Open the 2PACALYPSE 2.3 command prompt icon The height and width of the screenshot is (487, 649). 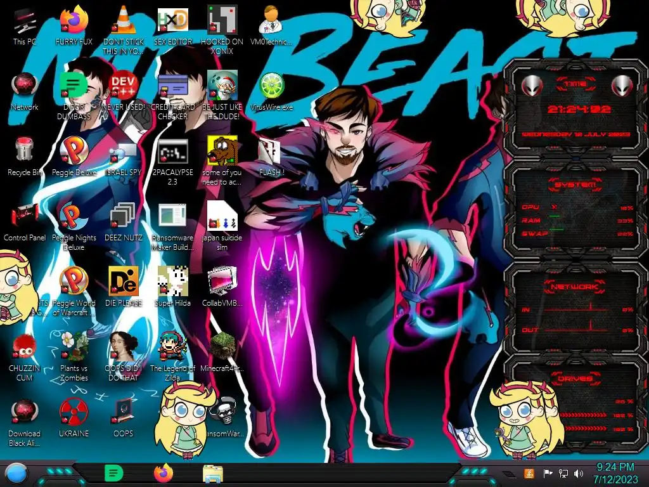point(172,162)
